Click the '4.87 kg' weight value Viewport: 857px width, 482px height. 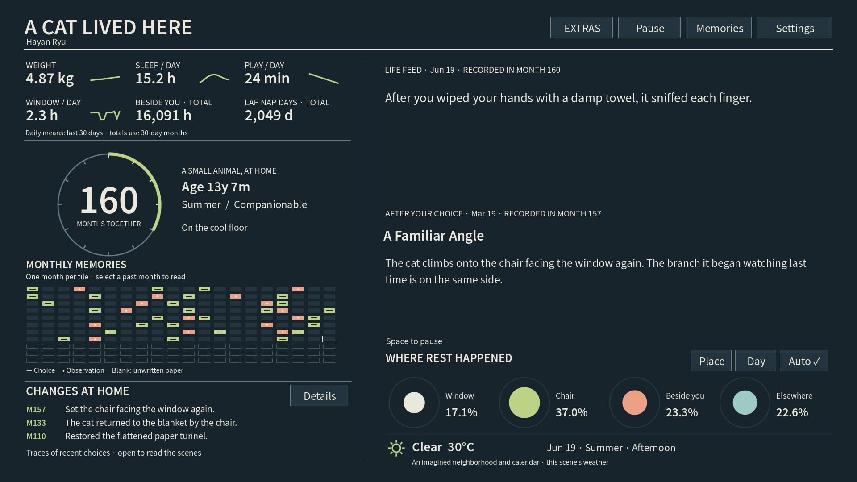pyautogui.click(x=50, y=79)
